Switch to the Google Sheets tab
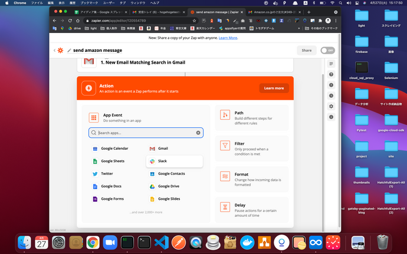 click(x=101, y=12)
